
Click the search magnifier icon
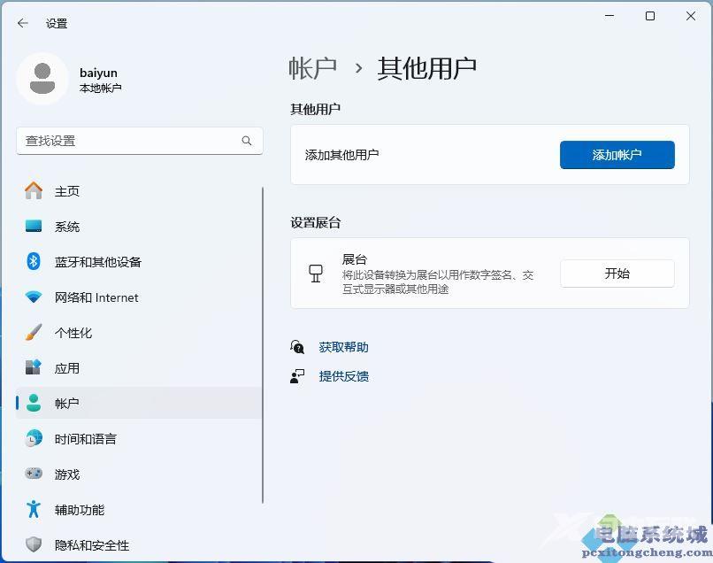pos(247,141)
